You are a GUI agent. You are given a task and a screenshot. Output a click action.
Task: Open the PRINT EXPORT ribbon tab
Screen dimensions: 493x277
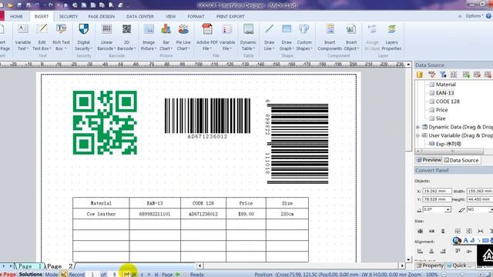click(x=230, y=16)
